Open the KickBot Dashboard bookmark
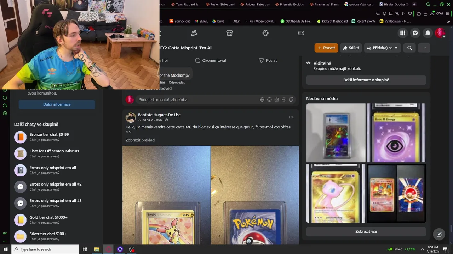The height and width of the screenshot is (254, 453). pos(332,21)
